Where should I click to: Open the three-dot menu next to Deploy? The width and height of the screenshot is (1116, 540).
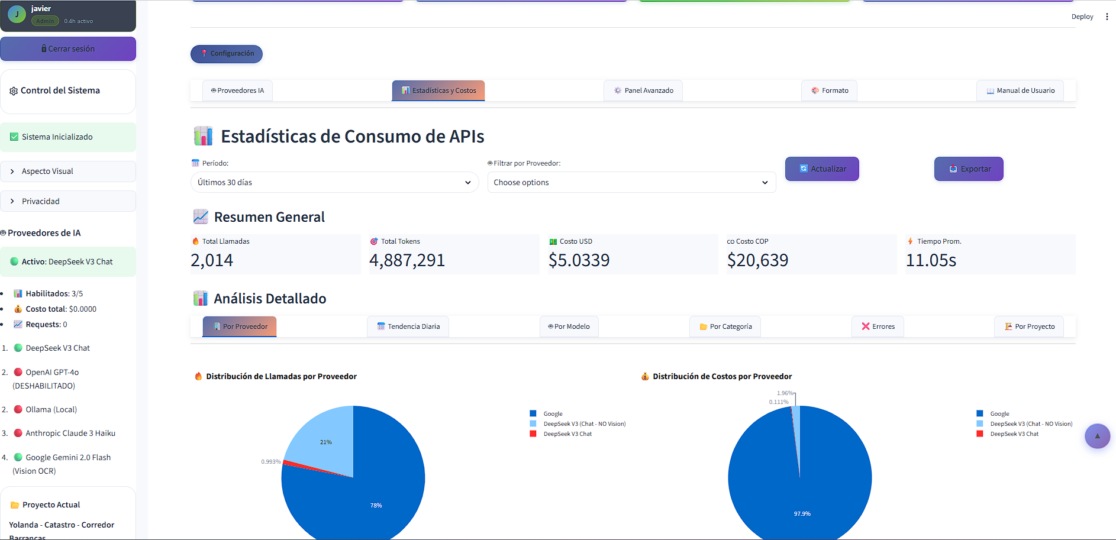(x=1107, y=16)
